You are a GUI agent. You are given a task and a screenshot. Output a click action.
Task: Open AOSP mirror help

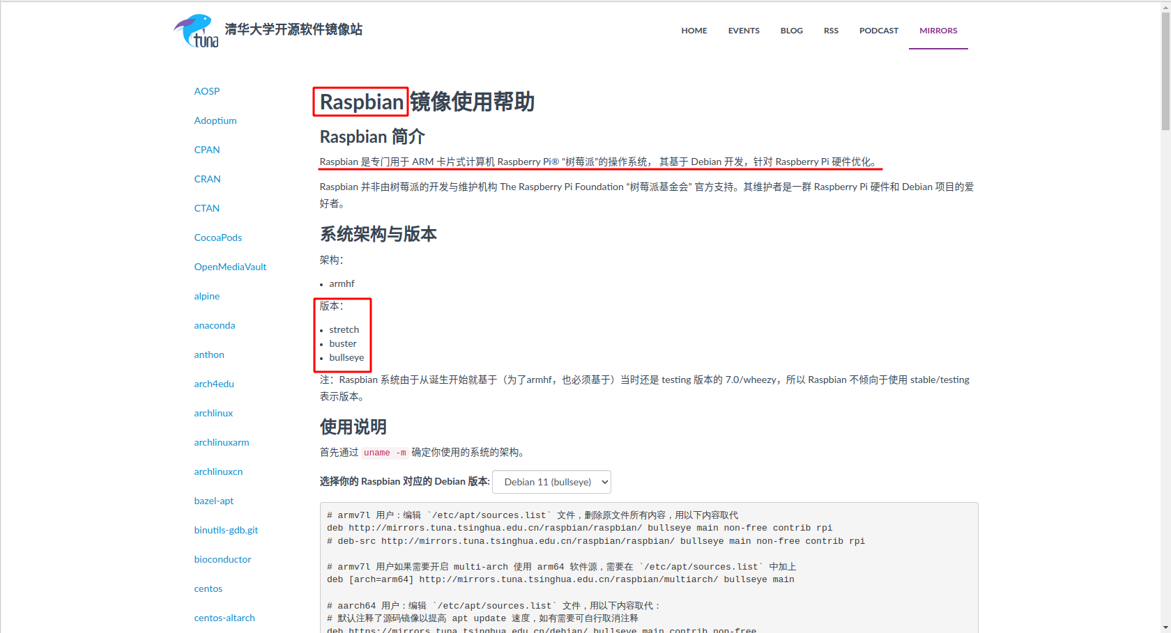pyautogui.click(x=207, y=91)
